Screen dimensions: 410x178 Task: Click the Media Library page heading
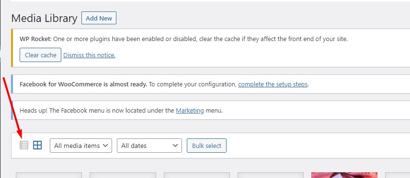(44, 18)
